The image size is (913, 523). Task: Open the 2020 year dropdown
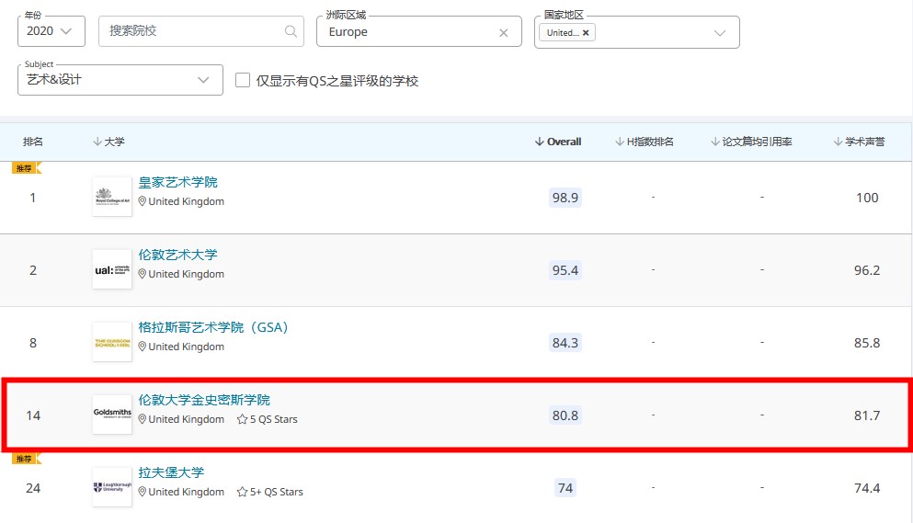(x=51, y=31)
